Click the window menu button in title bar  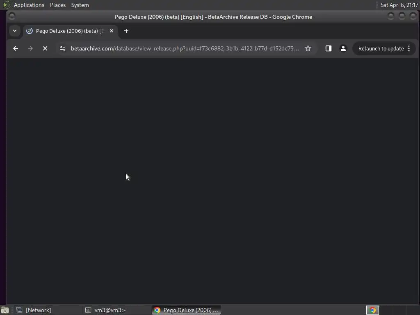[12, 16]
